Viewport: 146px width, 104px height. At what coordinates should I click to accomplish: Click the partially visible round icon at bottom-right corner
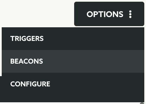(142, 103)
